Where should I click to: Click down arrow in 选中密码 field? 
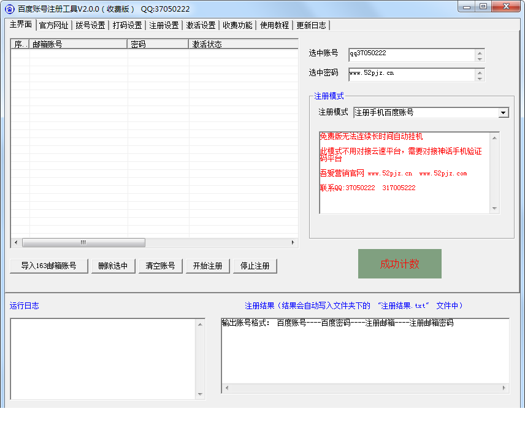(480, 79)
